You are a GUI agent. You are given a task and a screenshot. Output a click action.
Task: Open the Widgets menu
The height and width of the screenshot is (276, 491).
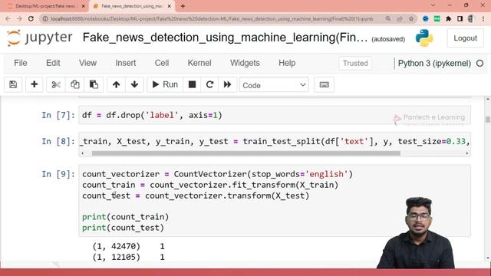coord(245,63)
